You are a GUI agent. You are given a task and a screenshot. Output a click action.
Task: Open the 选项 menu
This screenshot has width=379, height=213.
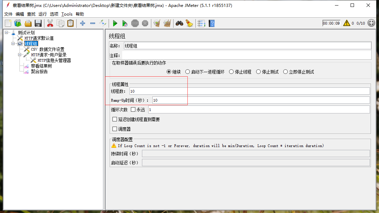54,14
